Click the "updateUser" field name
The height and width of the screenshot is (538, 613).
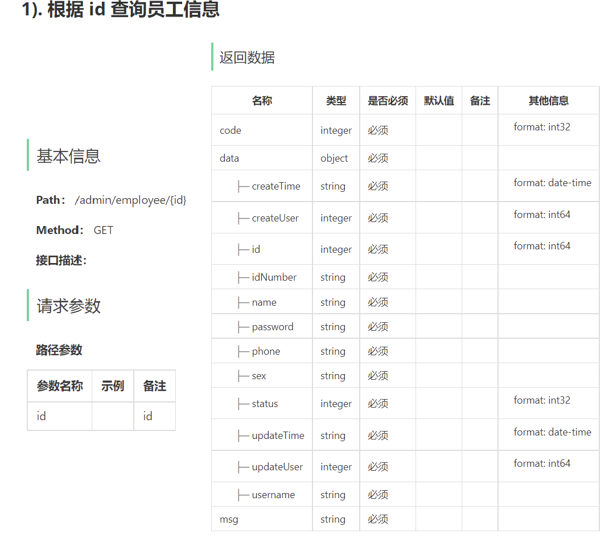pyautogui.click(x=277, y=467)
